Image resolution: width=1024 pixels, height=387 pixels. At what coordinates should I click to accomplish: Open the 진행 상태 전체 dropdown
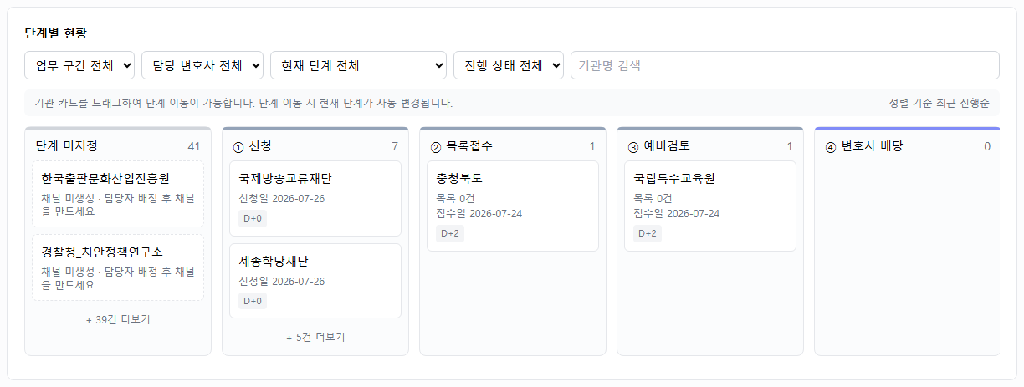pos(509,65)
